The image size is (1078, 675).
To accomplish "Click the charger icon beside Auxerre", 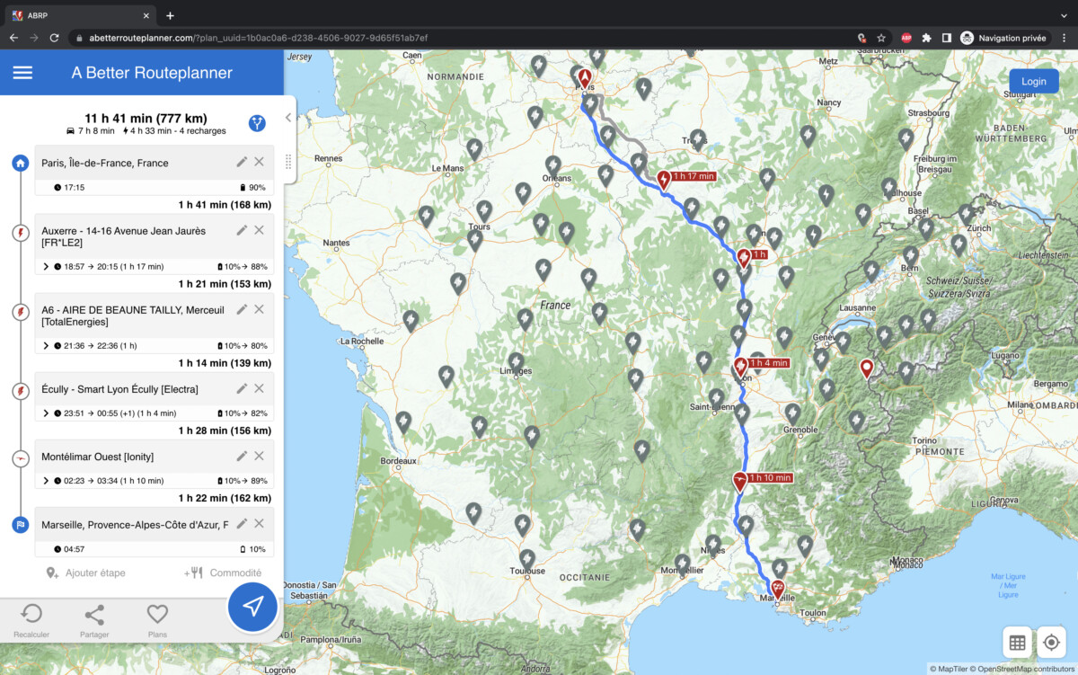I will [x=20, y=234].
